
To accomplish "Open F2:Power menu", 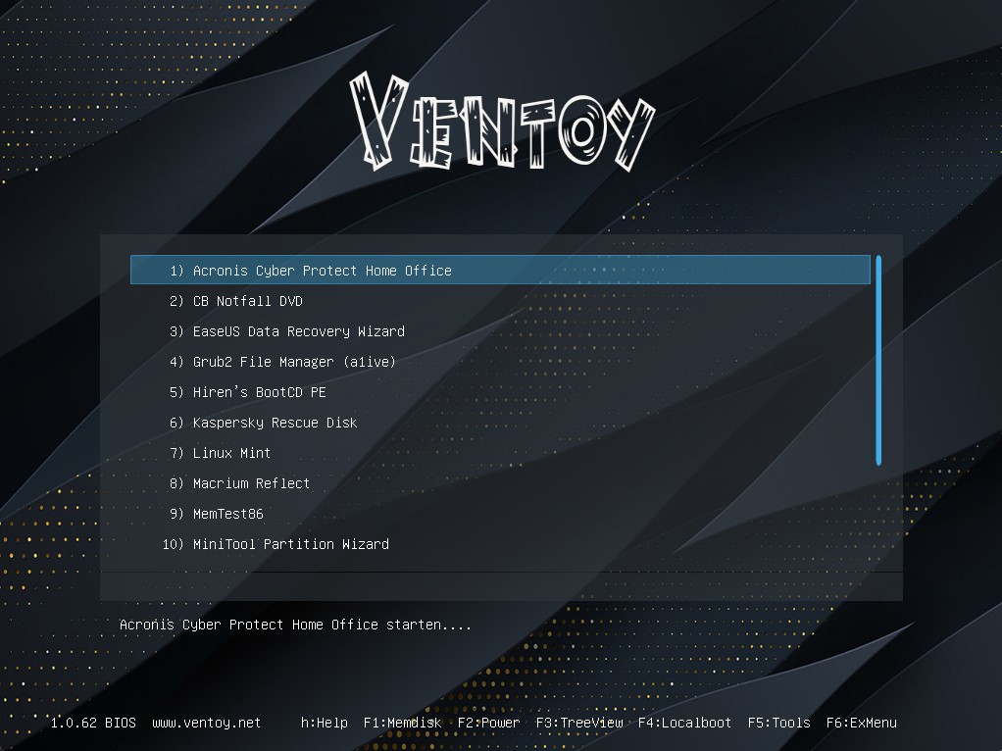I will tap(488, 723).
